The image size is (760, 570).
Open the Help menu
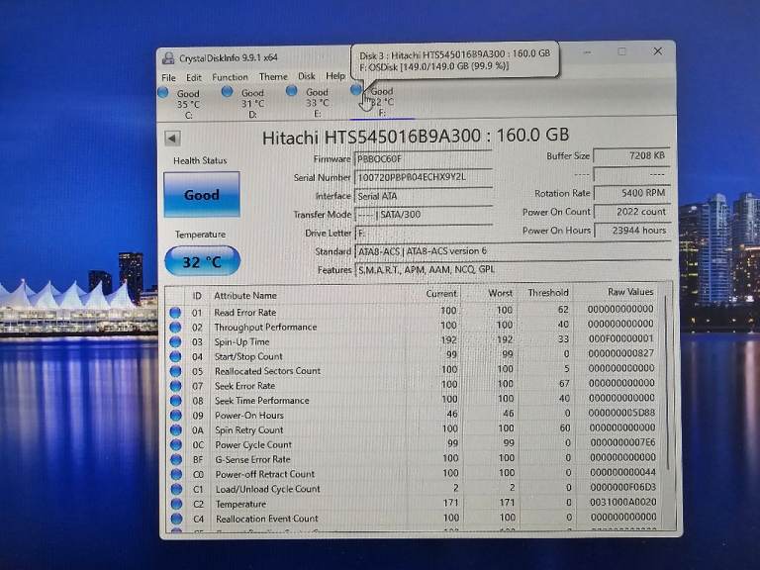coord(334,76)
